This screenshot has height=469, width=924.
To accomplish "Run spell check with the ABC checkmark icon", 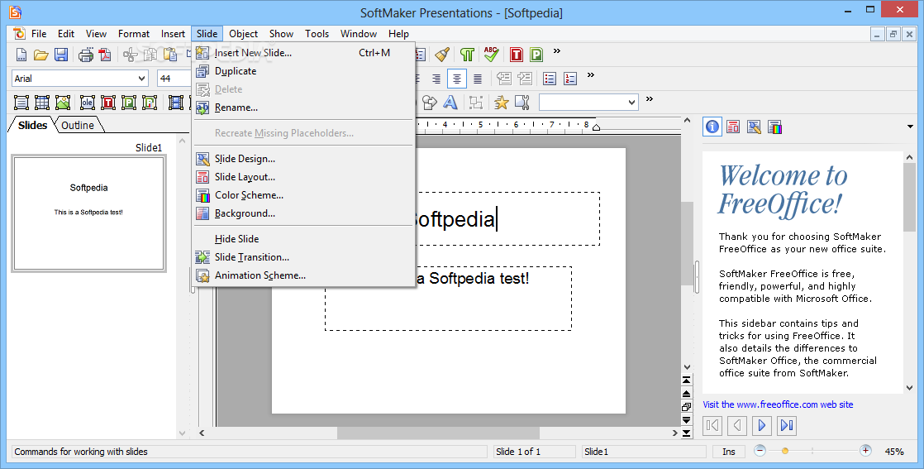I will (491, 55).
